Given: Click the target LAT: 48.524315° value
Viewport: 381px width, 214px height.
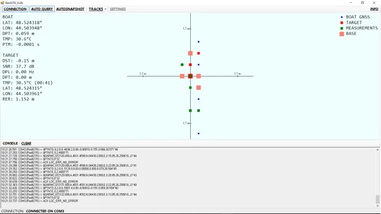Looking at the screenshot, I should (x=23, y=88).
